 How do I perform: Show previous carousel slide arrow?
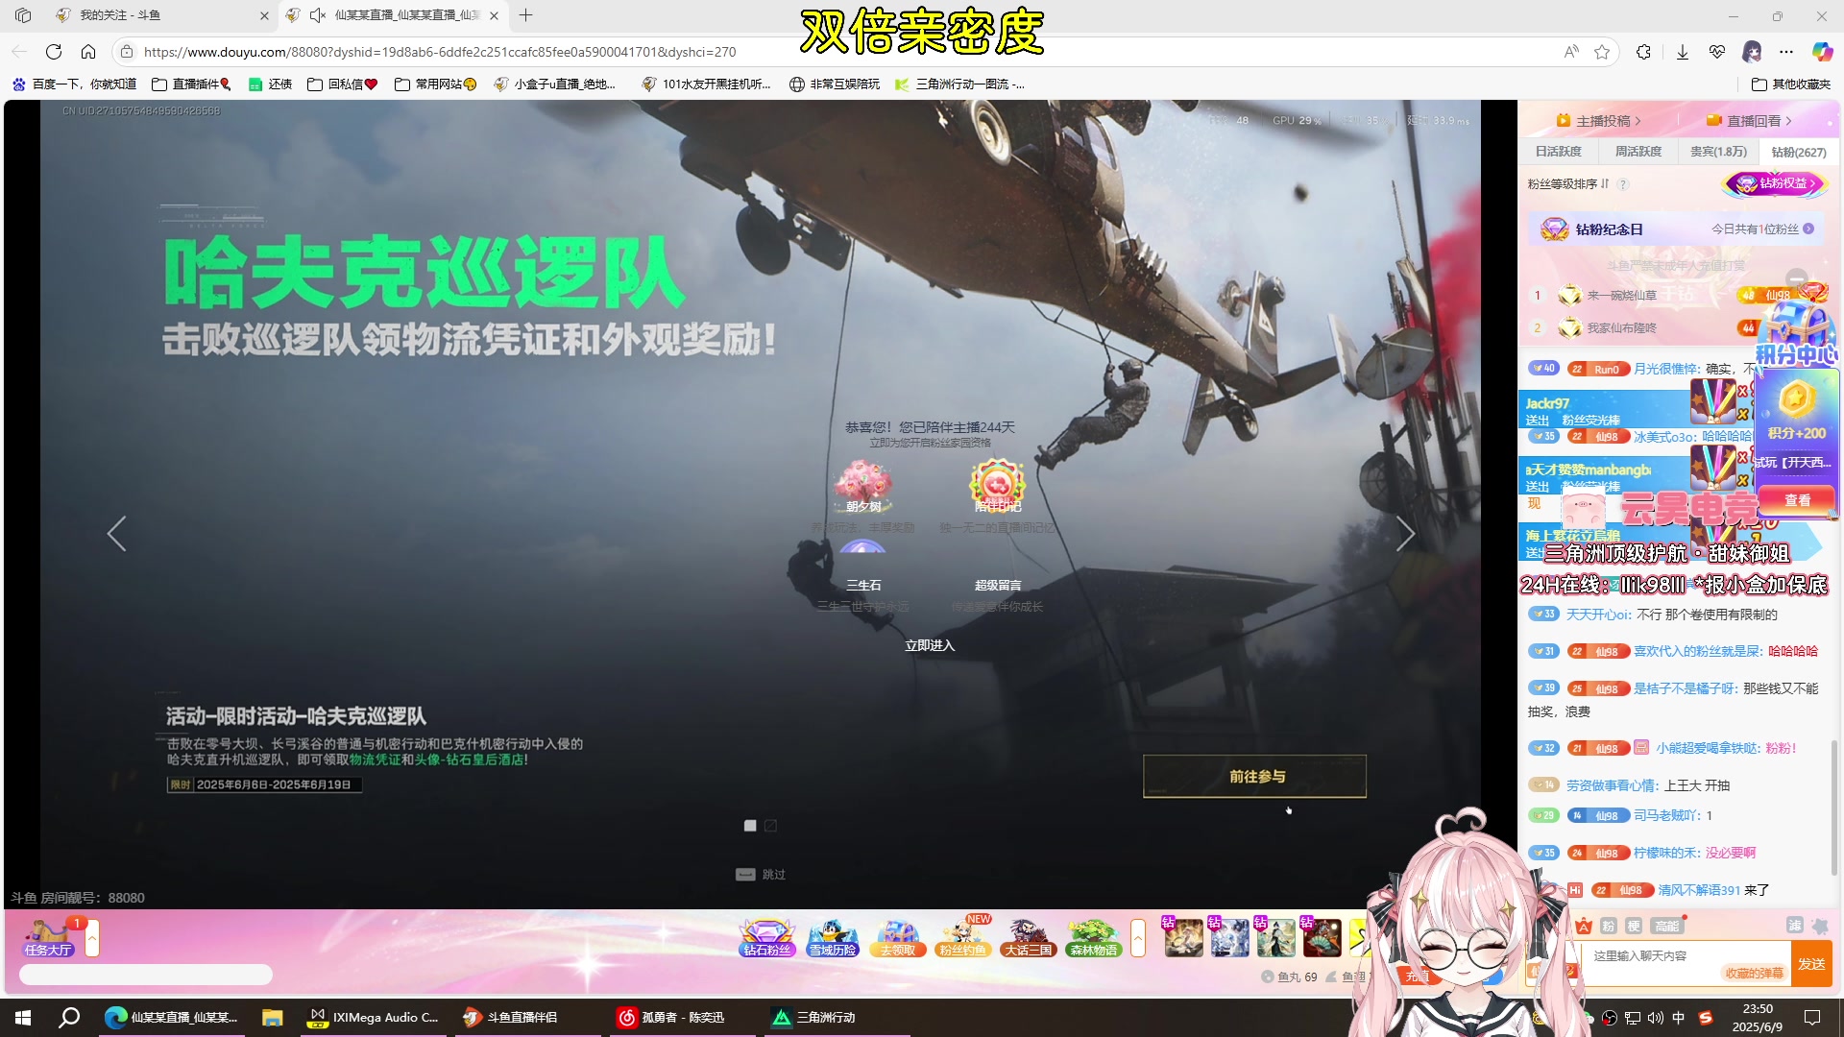point(116,534)
